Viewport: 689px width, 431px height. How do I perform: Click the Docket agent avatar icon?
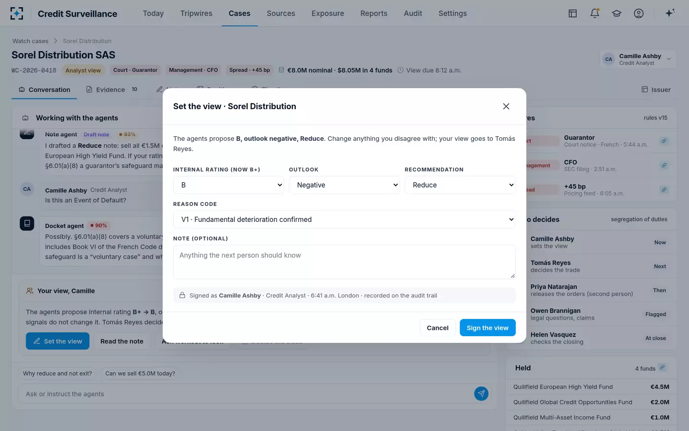(x=27, y=223)
